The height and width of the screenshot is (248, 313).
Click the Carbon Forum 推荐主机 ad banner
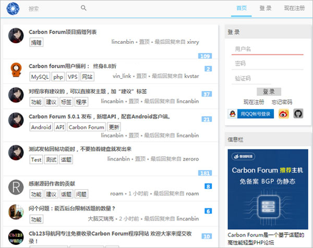click(x=268, y=189)
